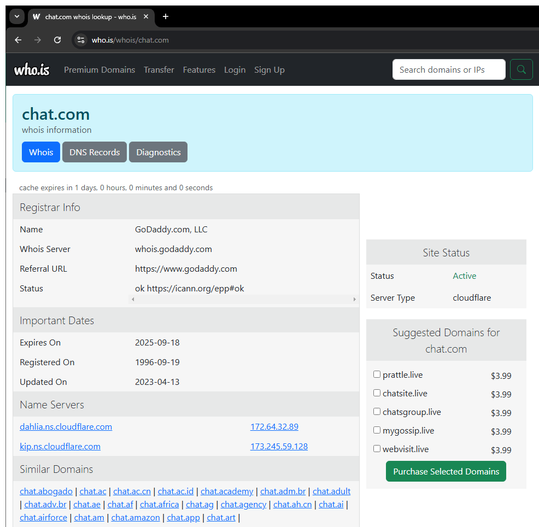
Task: Switch to the DNS Records tab
Action: pos(95,152)
